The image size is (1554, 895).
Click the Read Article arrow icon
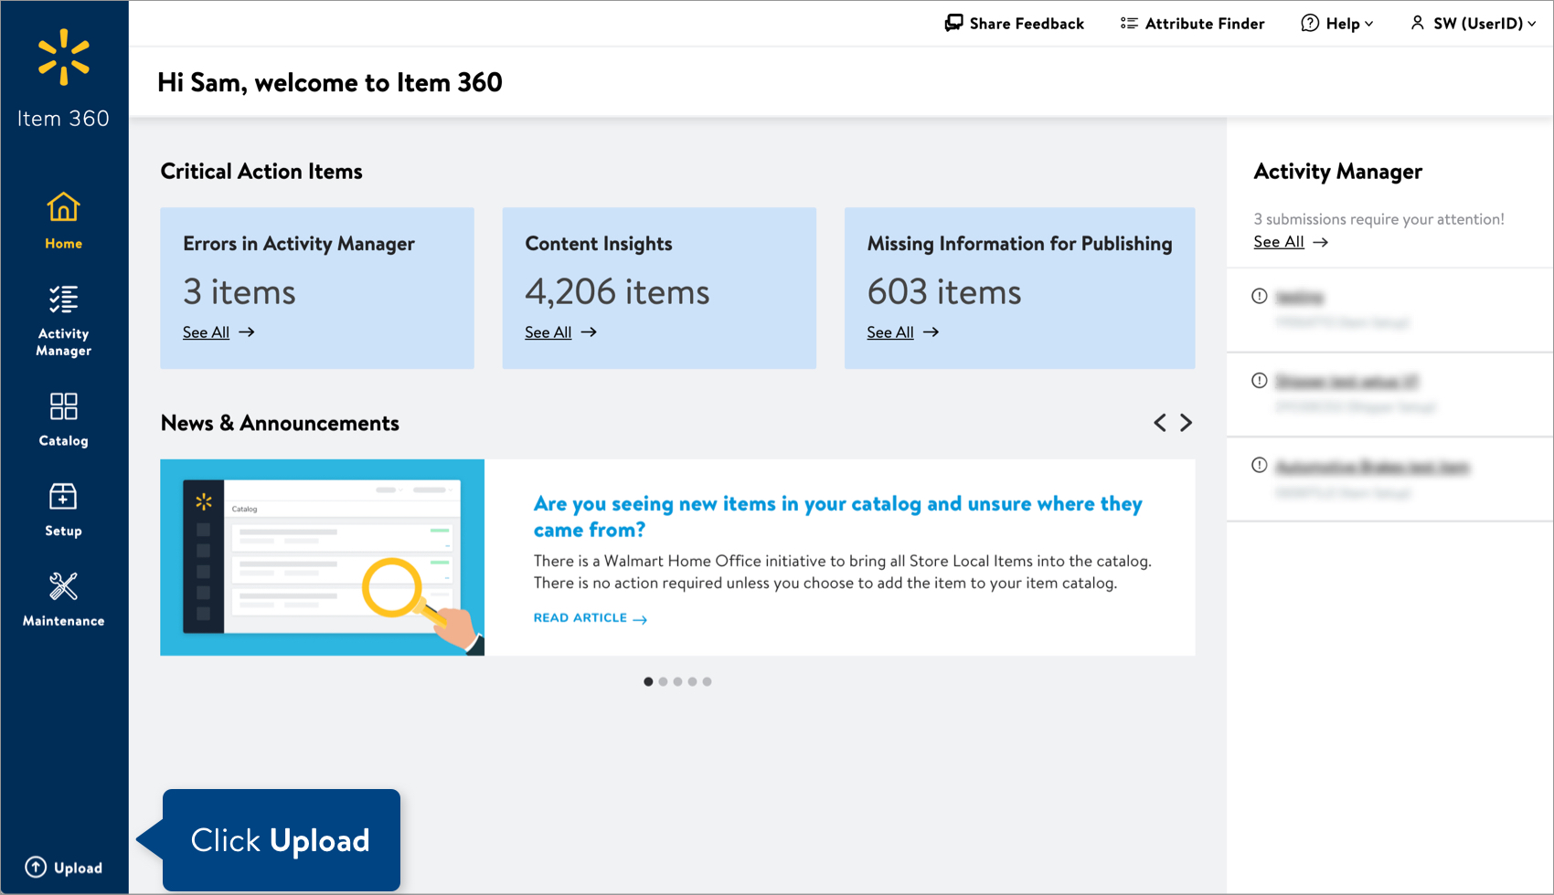(x=640, y=619)
